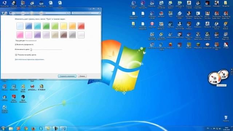This screenshot has height=131, width=233.
Task: Pick the brown color swatch
Action: (64, 35)
